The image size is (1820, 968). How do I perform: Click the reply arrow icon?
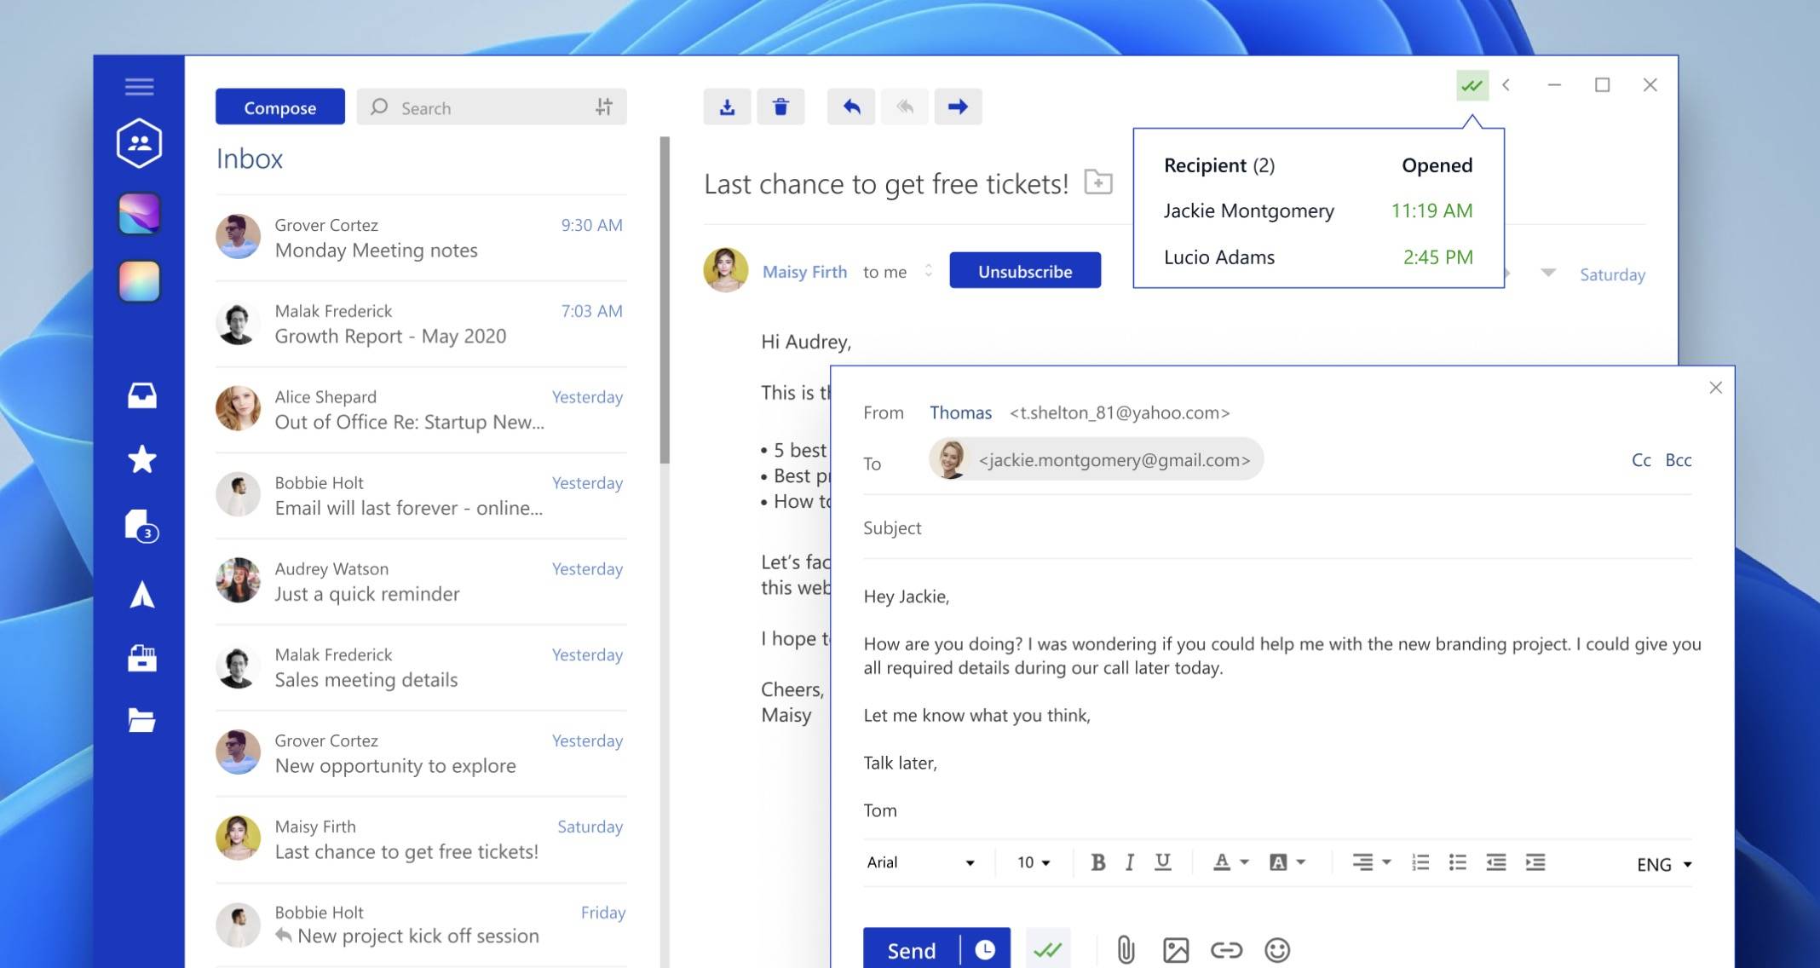coord(851,107)
